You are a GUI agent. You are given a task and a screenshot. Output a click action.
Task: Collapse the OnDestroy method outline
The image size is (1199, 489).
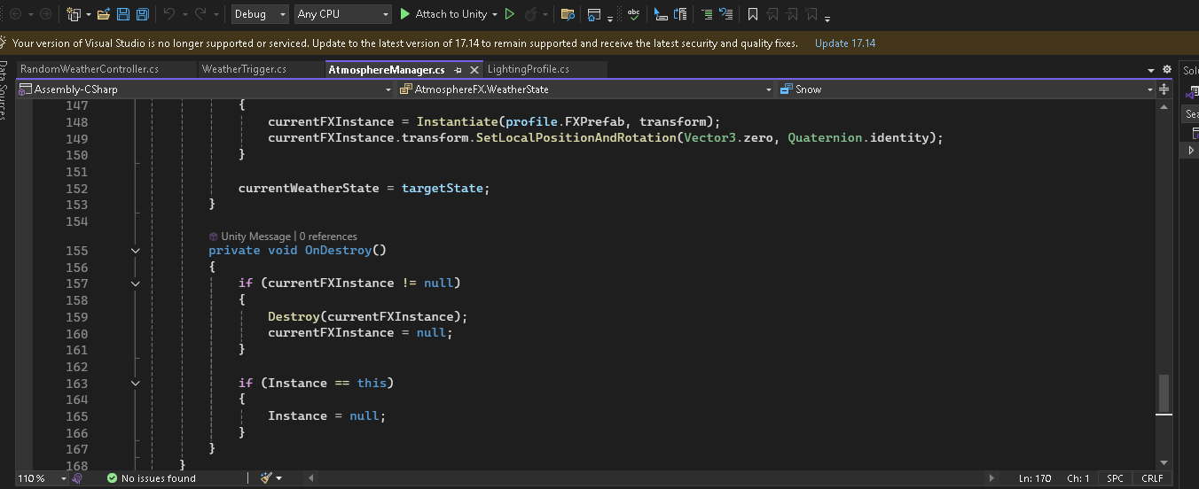point(135,251)
